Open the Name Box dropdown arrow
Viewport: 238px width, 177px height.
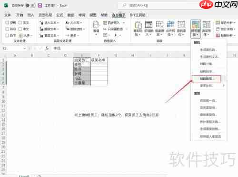(24, 48)
